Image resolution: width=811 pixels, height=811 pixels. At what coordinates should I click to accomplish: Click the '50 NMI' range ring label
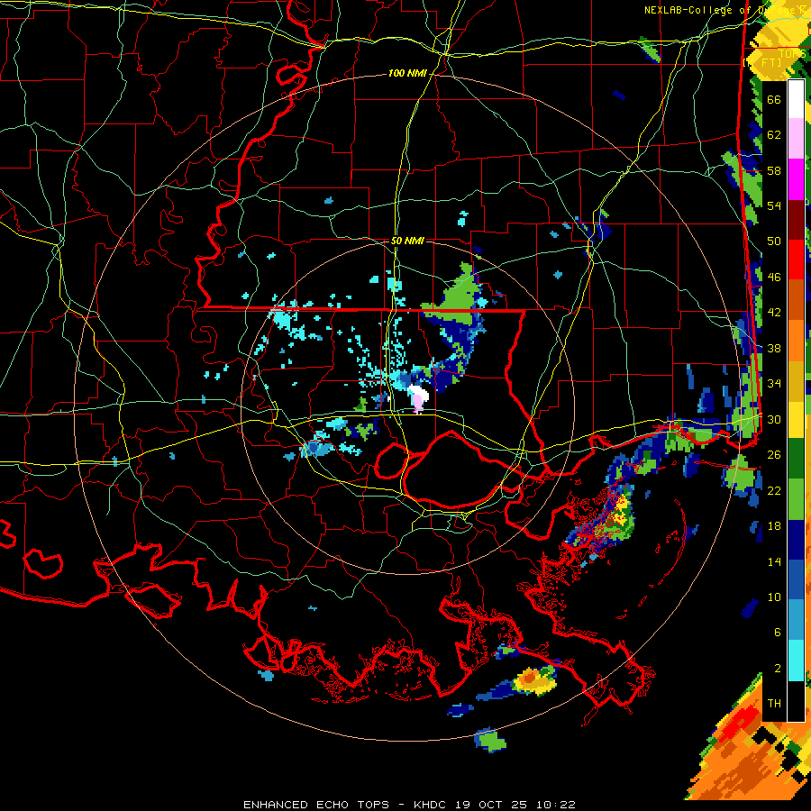point(407,241)
